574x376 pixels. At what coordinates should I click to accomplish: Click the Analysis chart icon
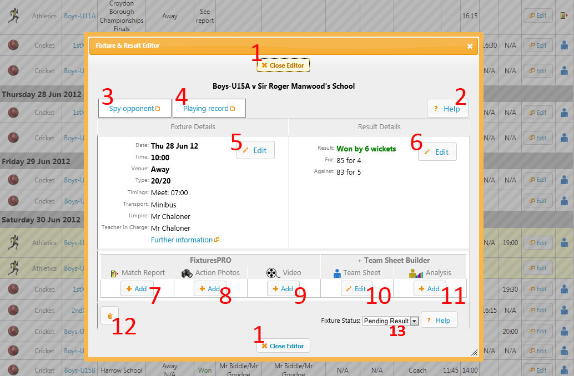pos(416,273)
